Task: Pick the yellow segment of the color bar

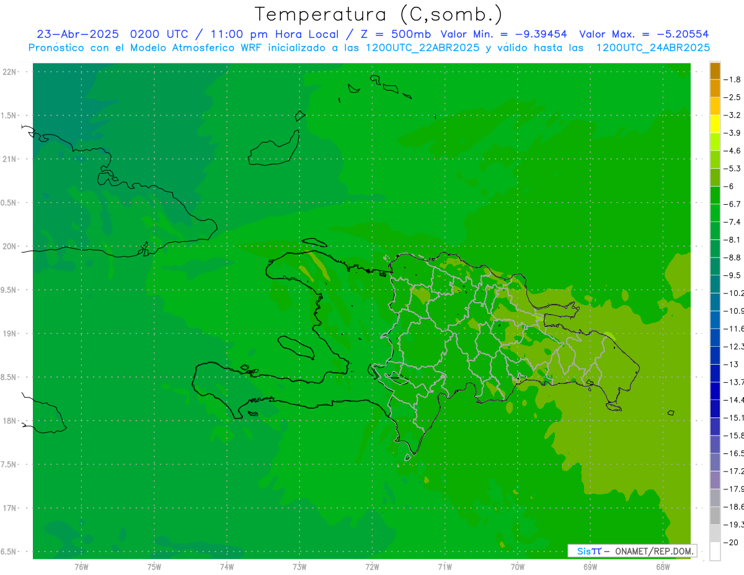Action: (715, 124)
